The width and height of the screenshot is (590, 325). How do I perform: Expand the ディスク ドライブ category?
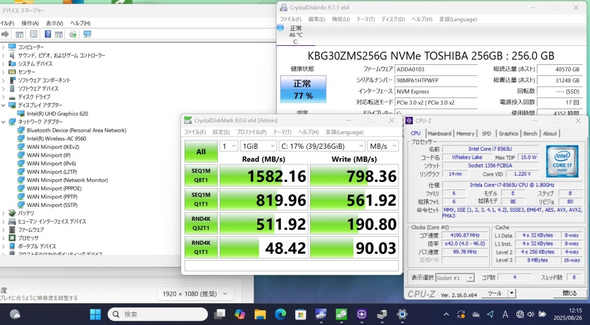3,97
